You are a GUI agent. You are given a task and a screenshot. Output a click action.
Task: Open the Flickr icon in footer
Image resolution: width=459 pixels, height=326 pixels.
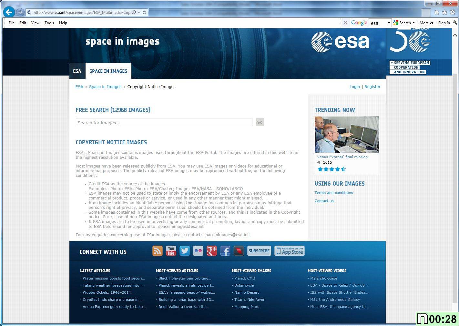[x=198, y=251]
